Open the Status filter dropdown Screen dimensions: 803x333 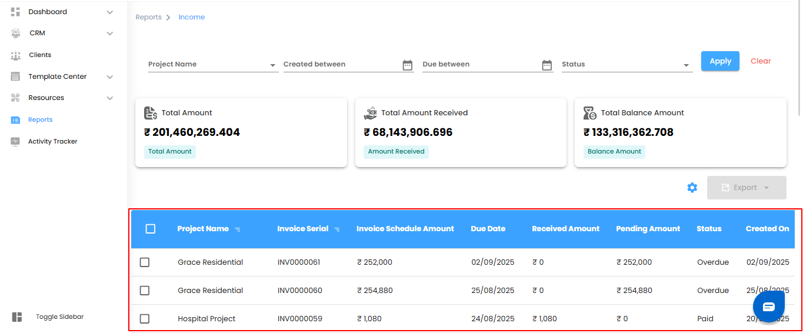686,65
